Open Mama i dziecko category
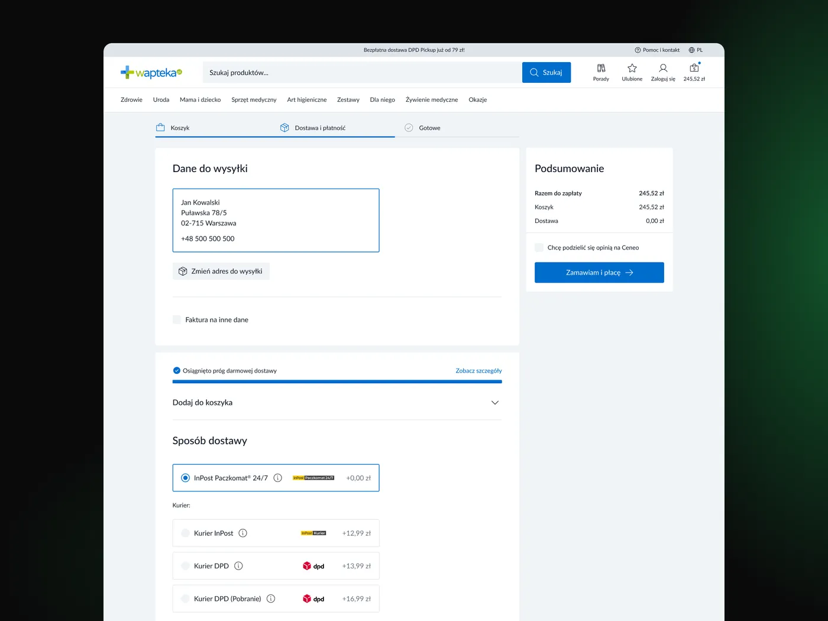Viewport: 828px width, 621px height. pyautogui.click(x=200, y=100)
